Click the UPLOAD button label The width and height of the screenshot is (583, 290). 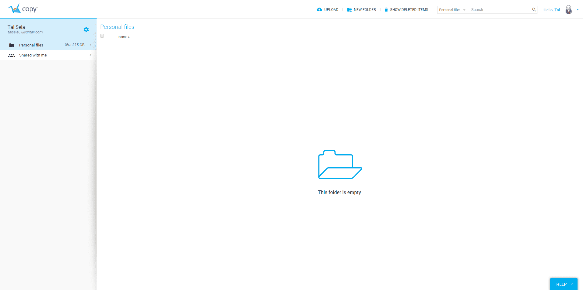[331, 10]
